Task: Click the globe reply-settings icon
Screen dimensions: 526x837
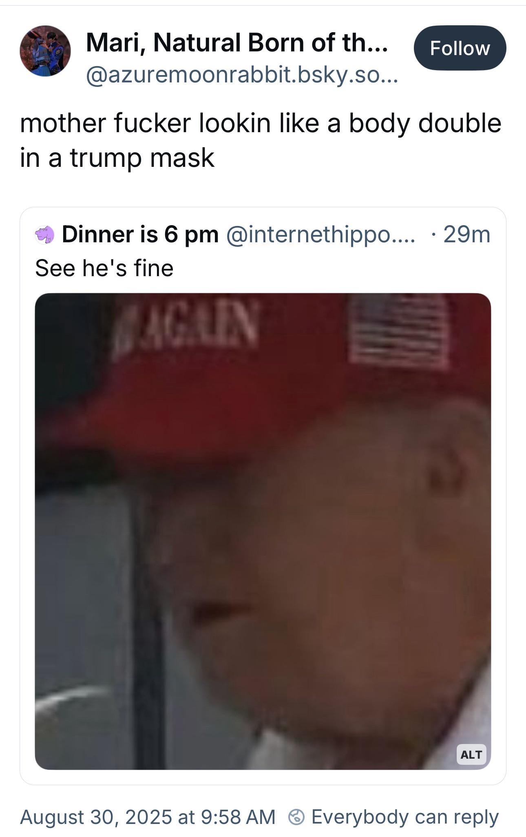Action: tap(296, 817)
